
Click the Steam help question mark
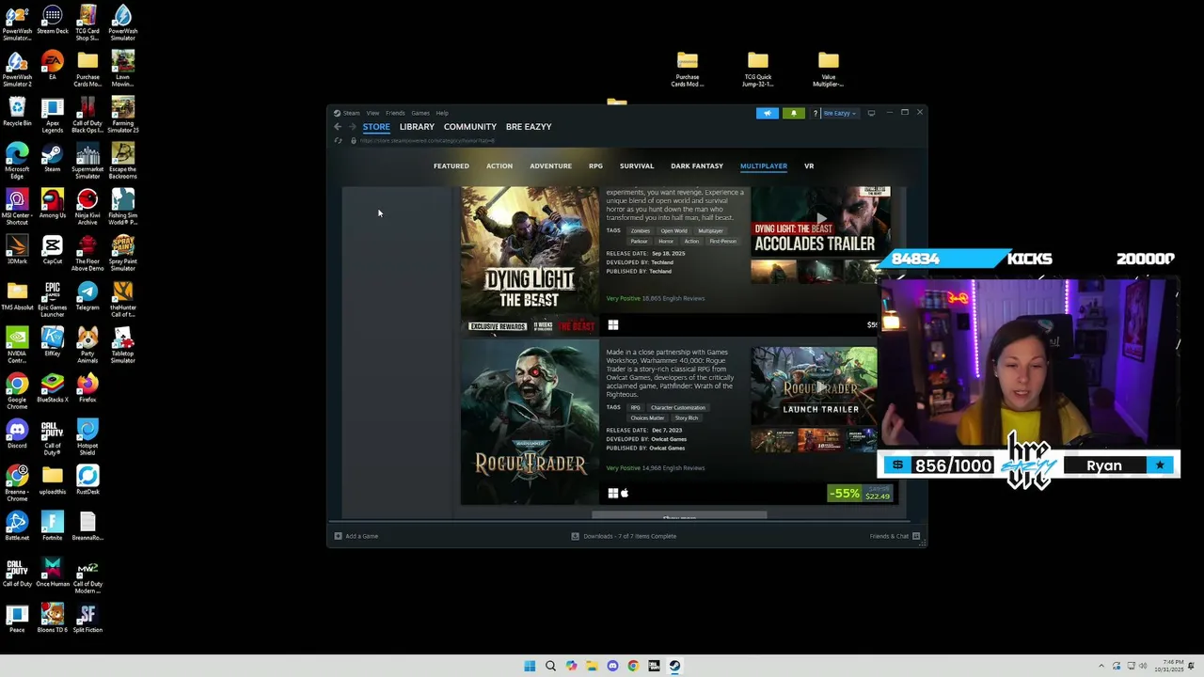(x=815, y=113)
